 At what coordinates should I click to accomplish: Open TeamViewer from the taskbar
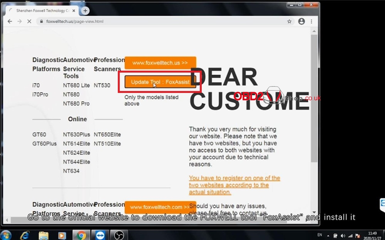[100, 235]
